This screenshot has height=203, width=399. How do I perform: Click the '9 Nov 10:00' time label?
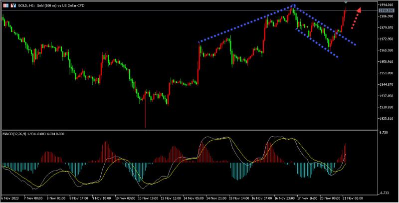pyautogui.click(x=101, y=198)
